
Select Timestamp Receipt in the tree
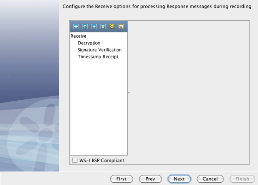98,57
